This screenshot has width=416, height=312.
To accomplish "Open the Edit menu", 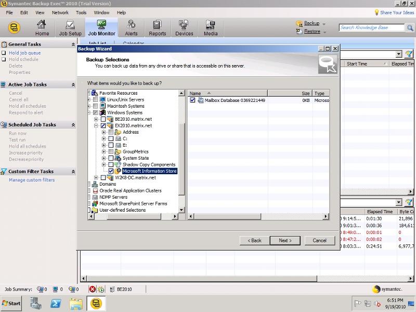I will click(24, 12).
